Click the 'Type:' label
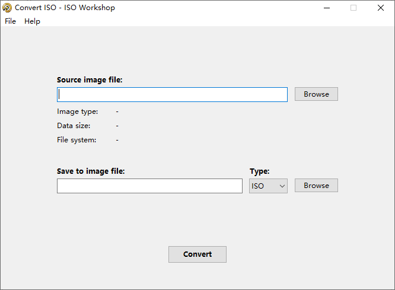395x290 pixels. (259, 171)
